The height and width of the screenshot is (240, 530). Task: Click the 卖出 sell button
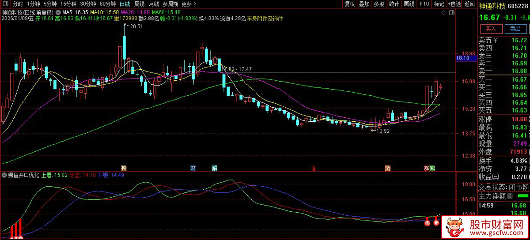point(515,29)
